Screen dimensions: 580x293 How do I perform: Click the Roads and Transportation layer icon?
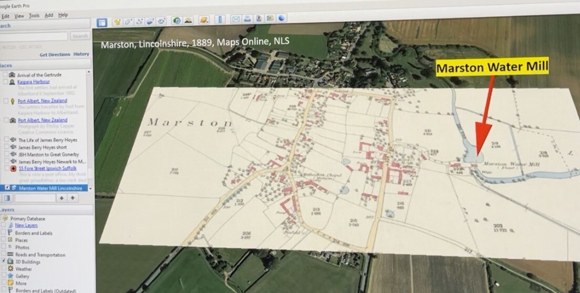tap(11, 255)
